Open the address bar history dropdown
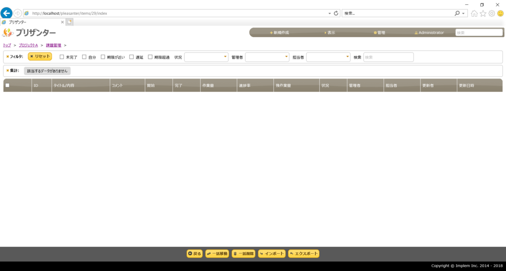 click(330, 13)
